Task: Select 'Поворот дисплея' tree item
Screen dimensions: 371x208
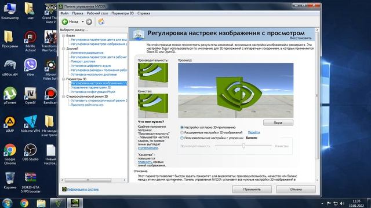Action: pos(83,61)
